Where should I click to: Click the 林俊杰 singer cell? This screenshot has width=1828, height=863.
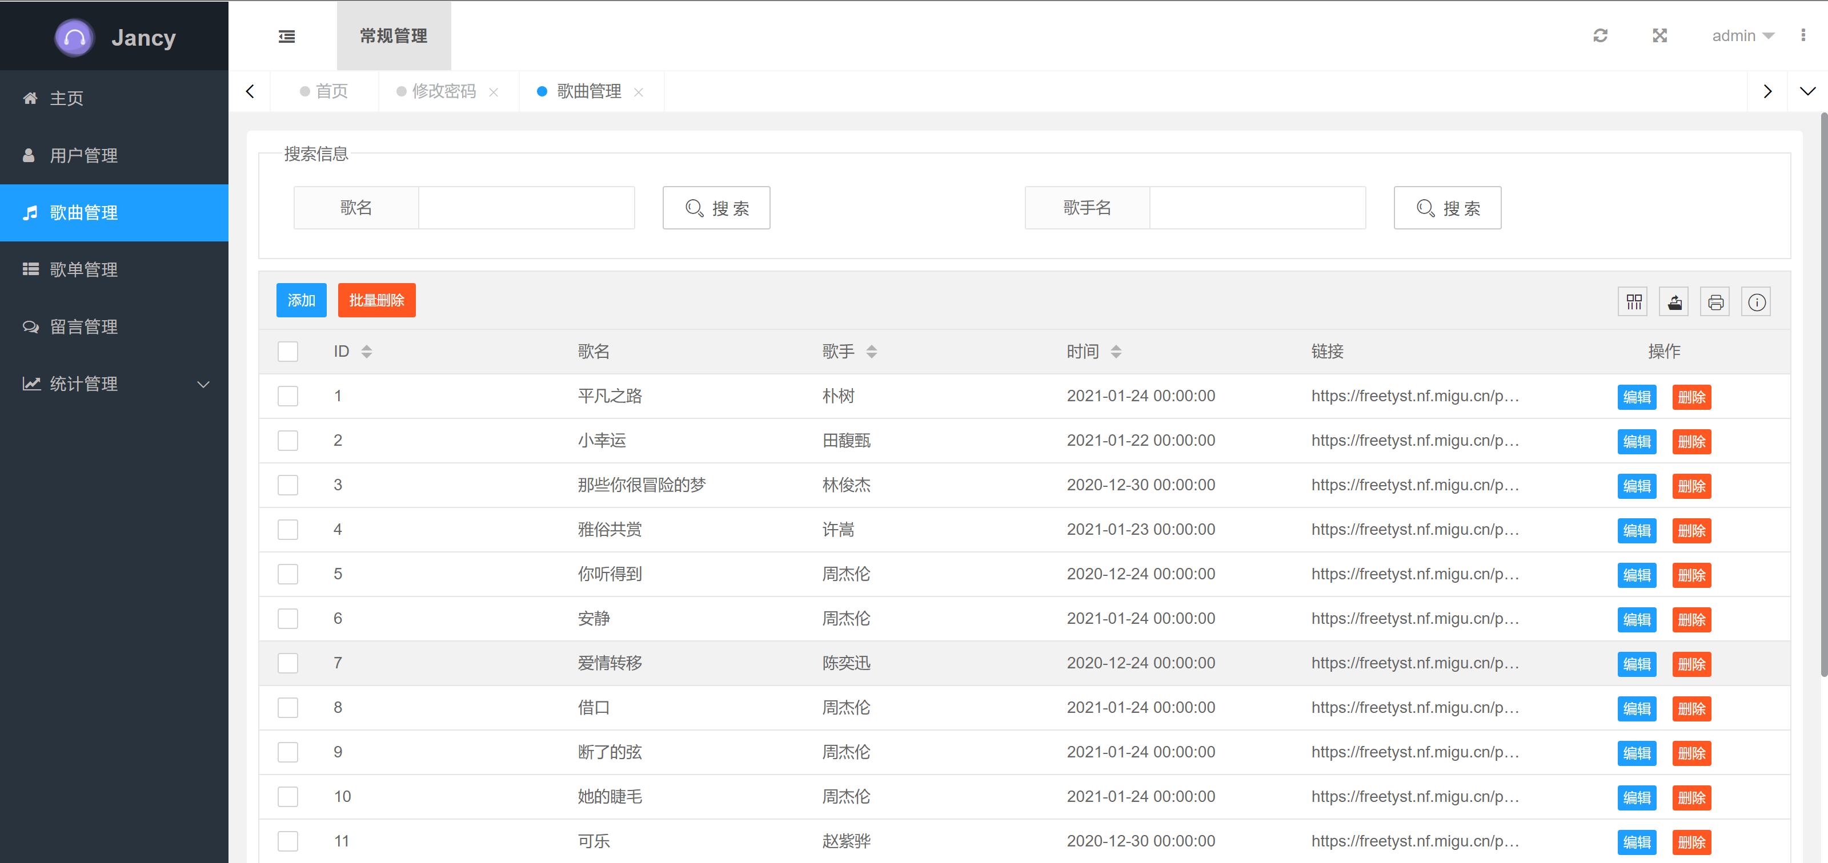(x=847, y=486)
